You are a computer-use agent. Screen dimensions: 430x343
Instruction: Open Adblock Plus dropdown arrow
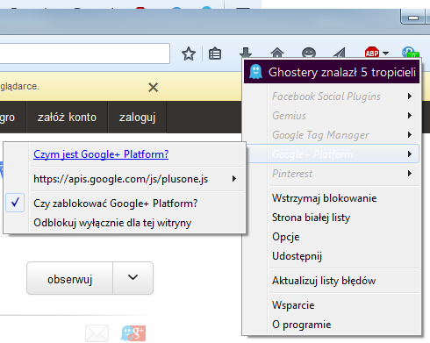[386, 54]
